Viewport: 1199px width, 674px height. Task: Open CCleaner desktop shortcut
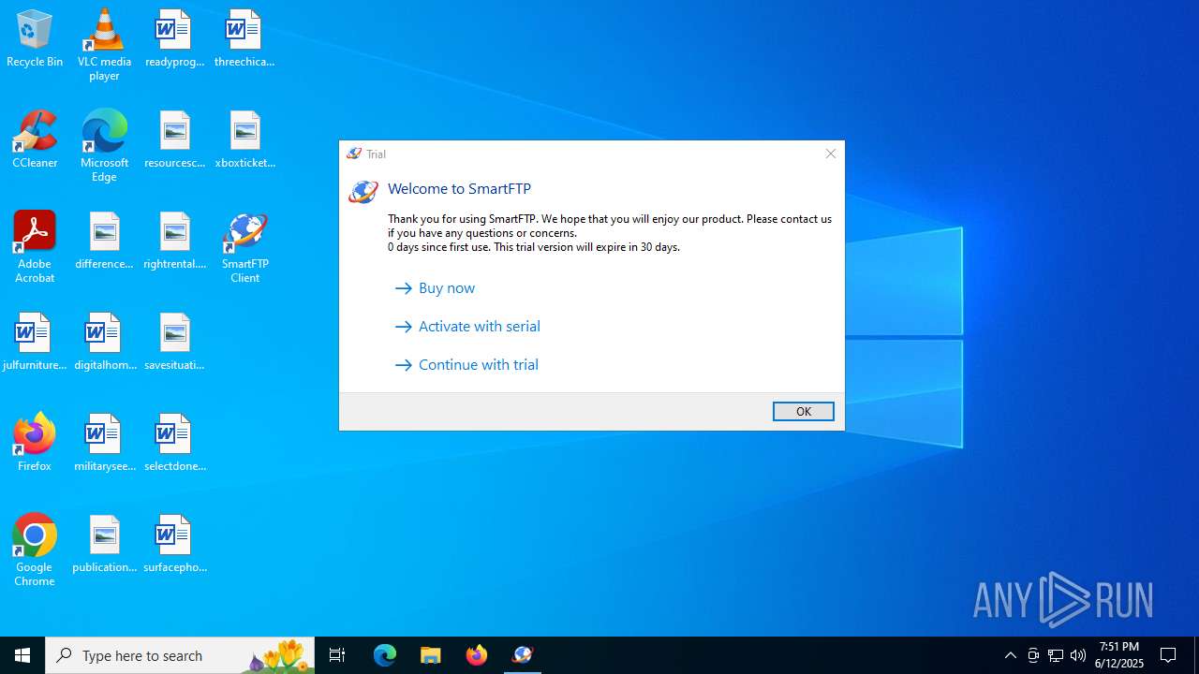click(35, 140)
